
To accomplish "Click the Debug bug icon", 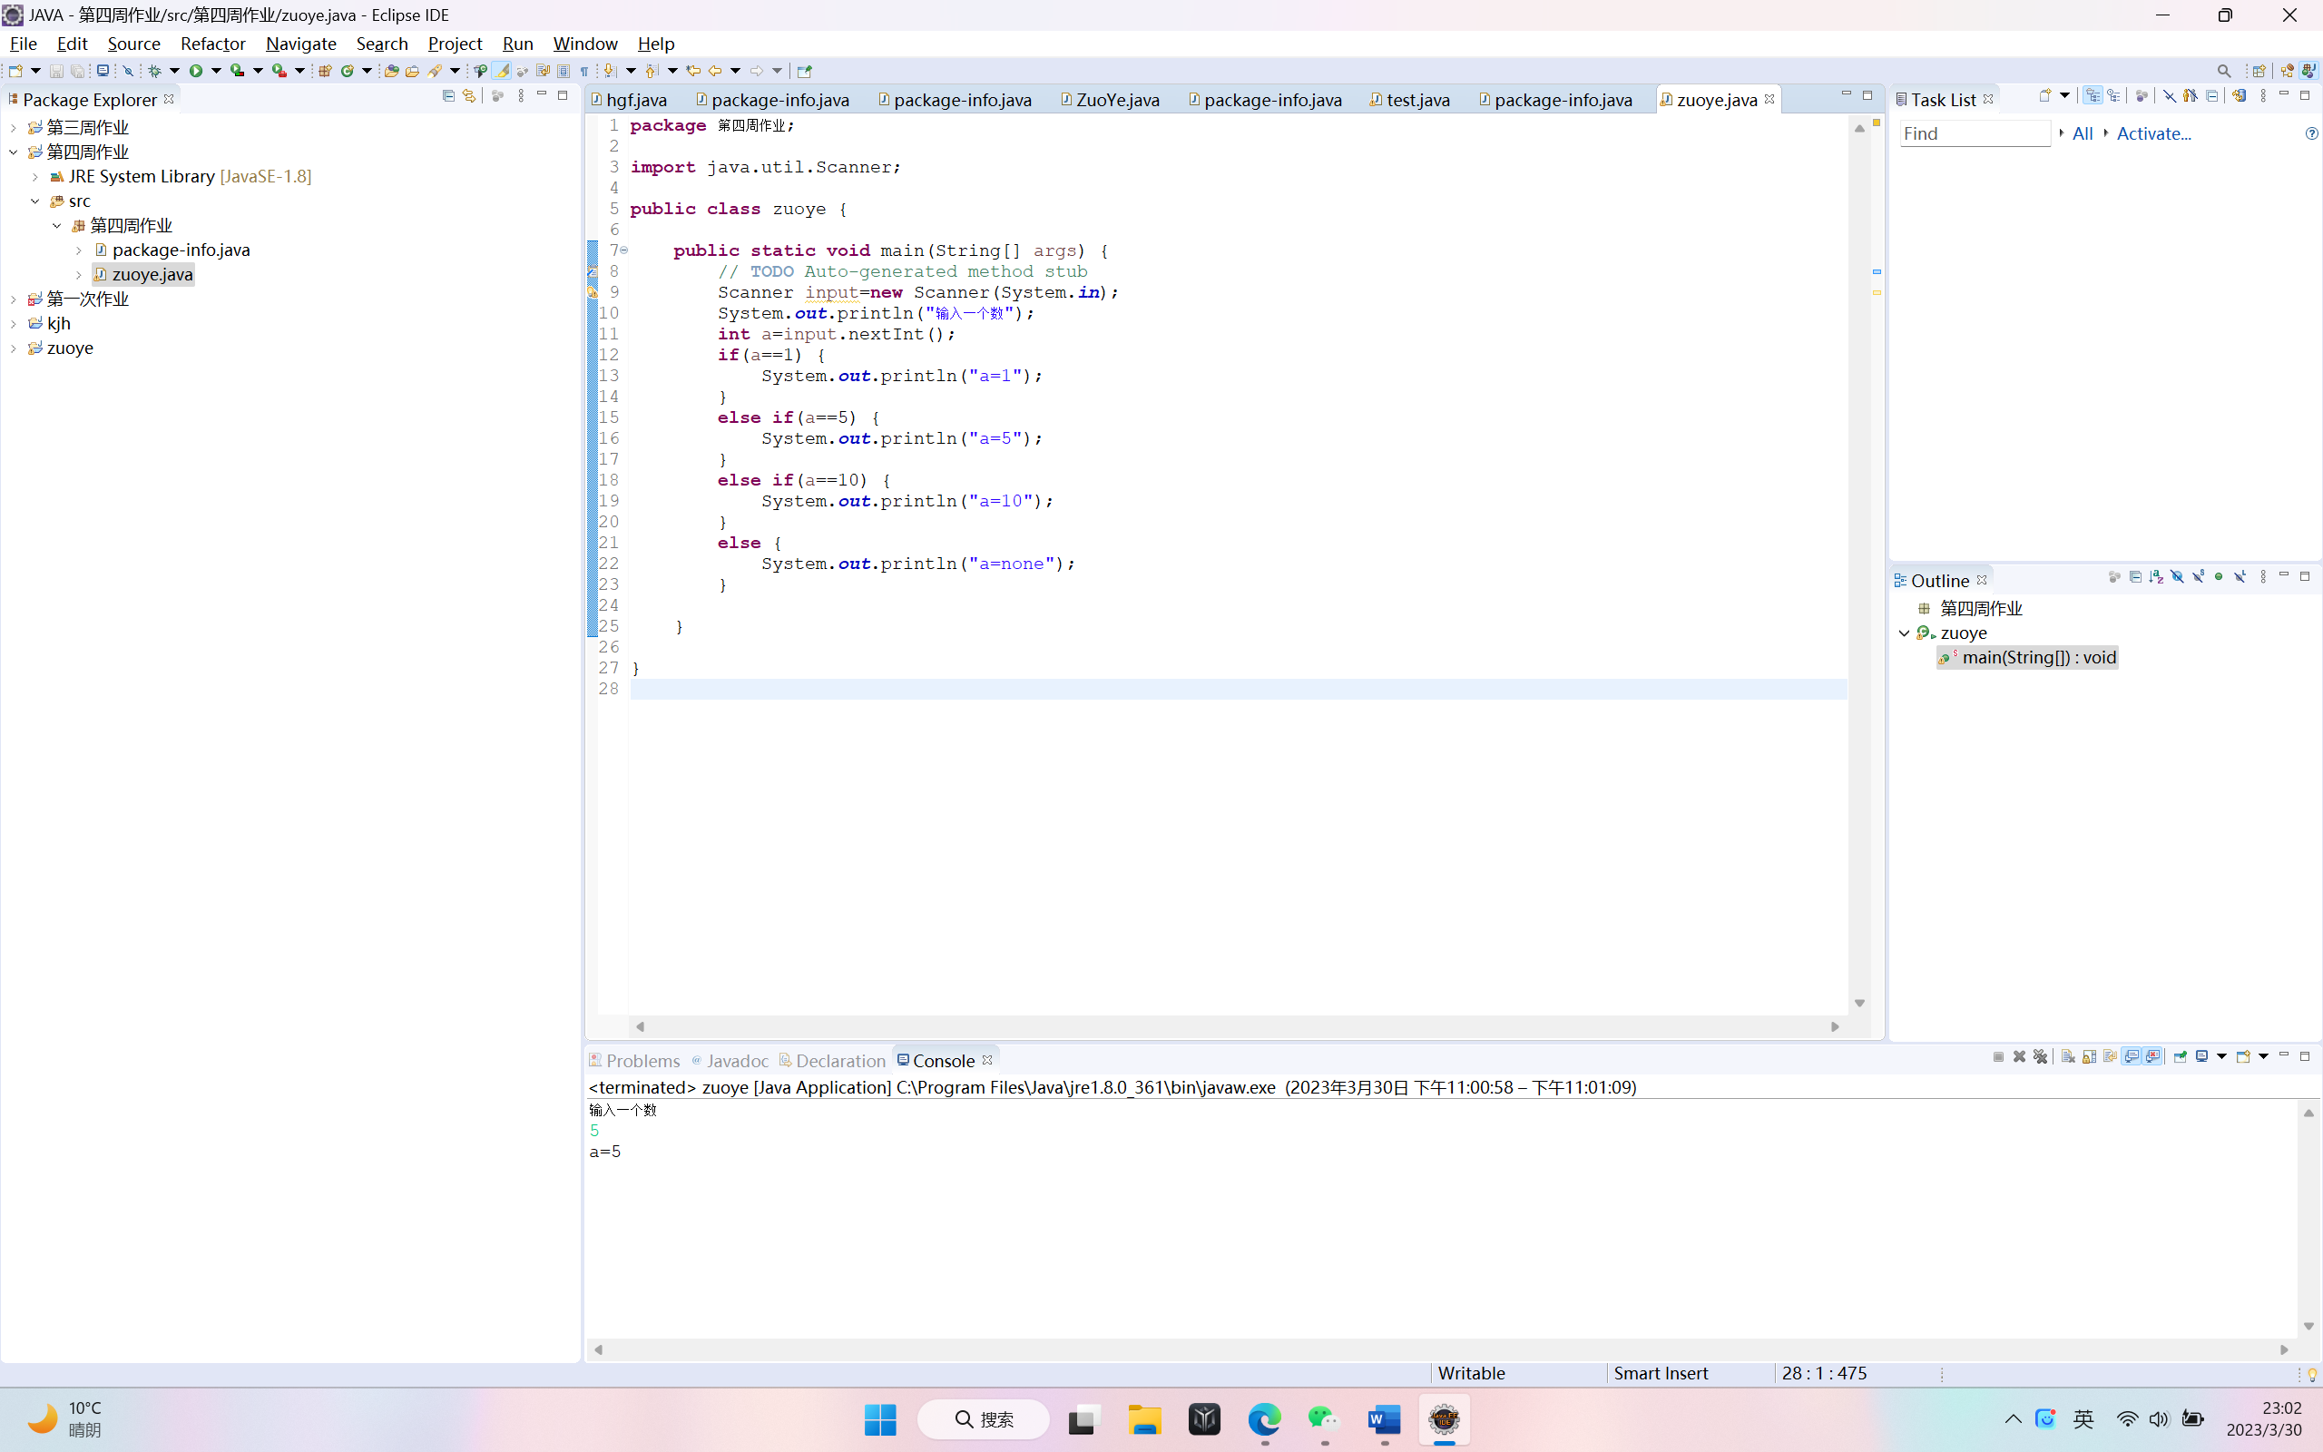I will [154, 71].
